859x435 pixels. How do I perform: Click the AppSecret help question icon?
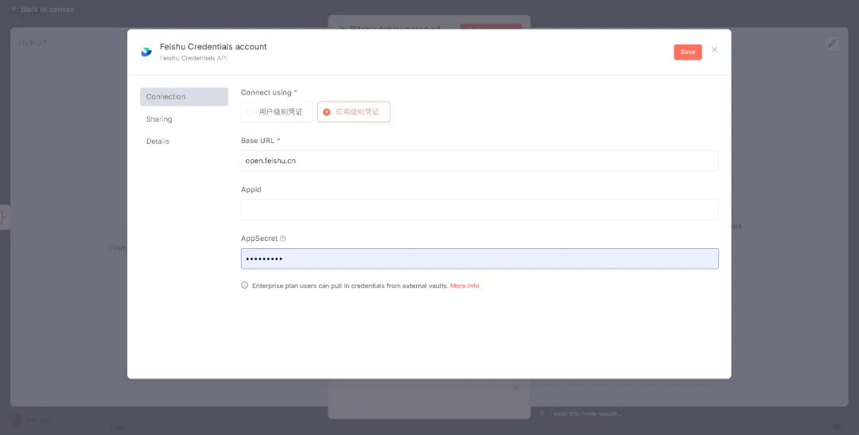pyautogui.click(x=283, y=239)
